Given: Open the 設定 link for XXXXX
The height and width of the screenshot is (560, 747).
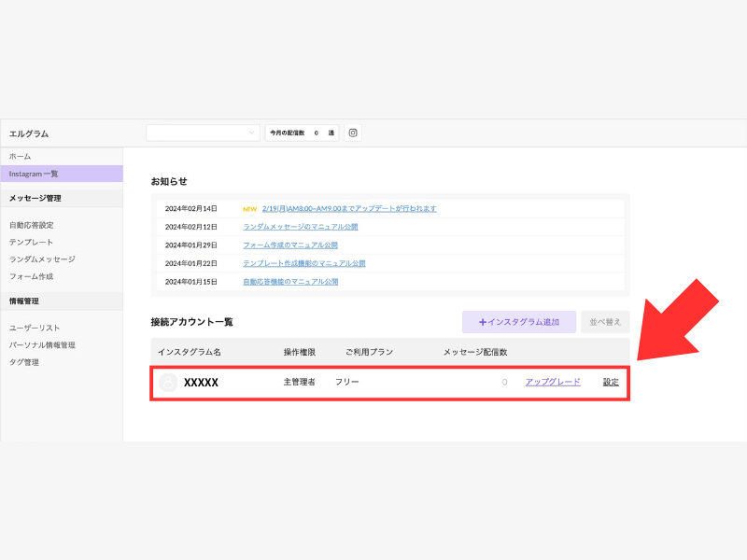Looking at the screenshot, I should pyautogui.click(x=611, y=382).
